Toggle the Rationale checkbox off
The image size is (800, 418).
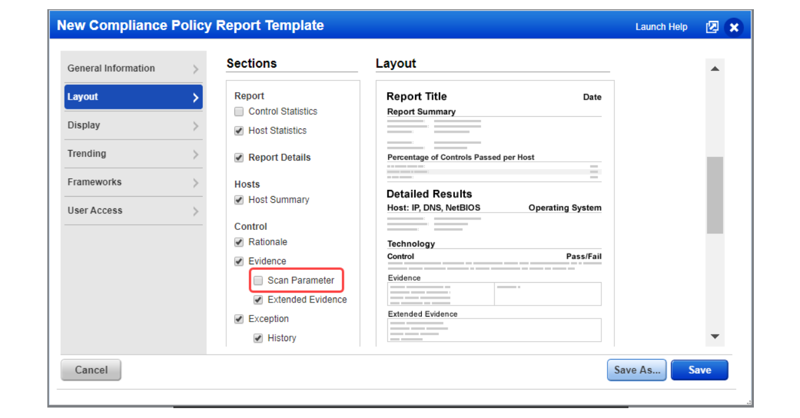tap(239, 242)
